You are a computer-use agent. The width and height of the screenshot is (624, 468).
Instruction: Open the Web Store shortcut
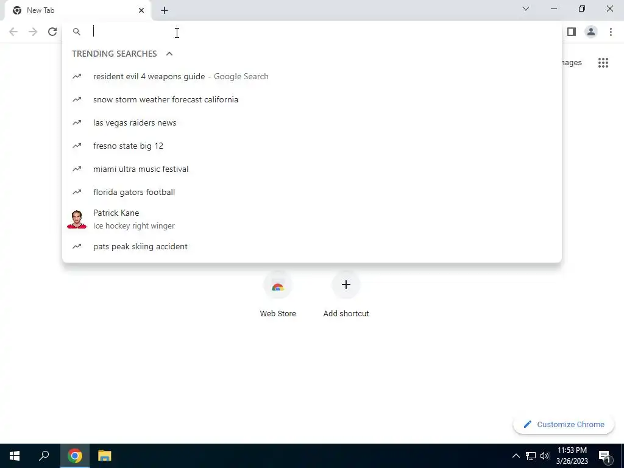click(278, 294)
